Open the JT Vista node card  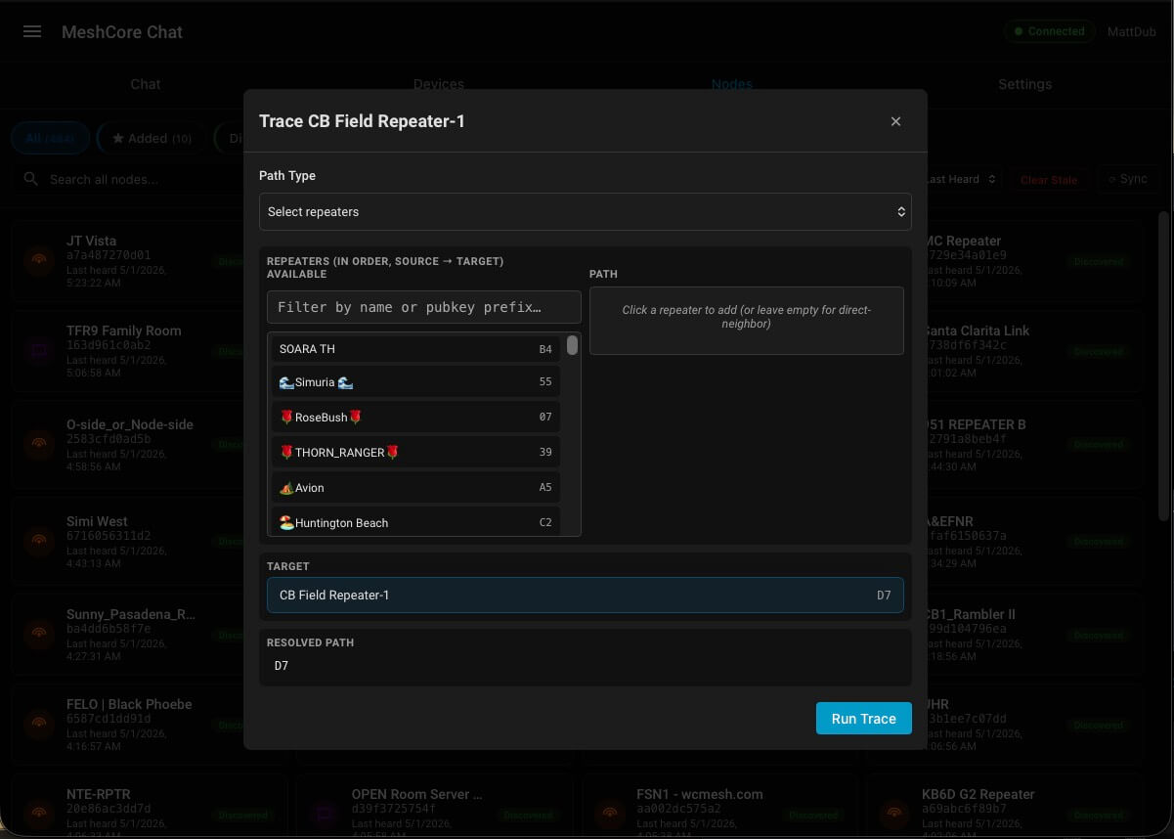click(x=129, y=261)
